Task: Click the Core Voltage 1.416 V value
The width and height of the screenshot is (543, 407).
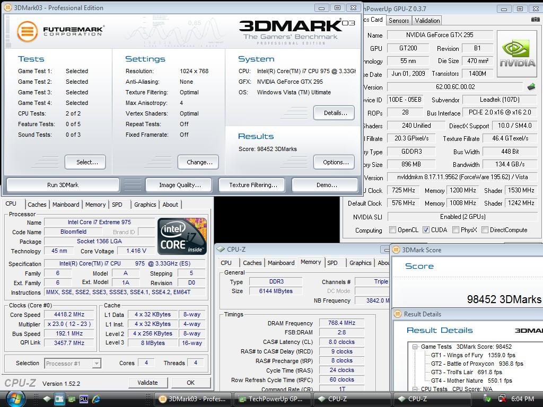Action: tap(136, 251)
